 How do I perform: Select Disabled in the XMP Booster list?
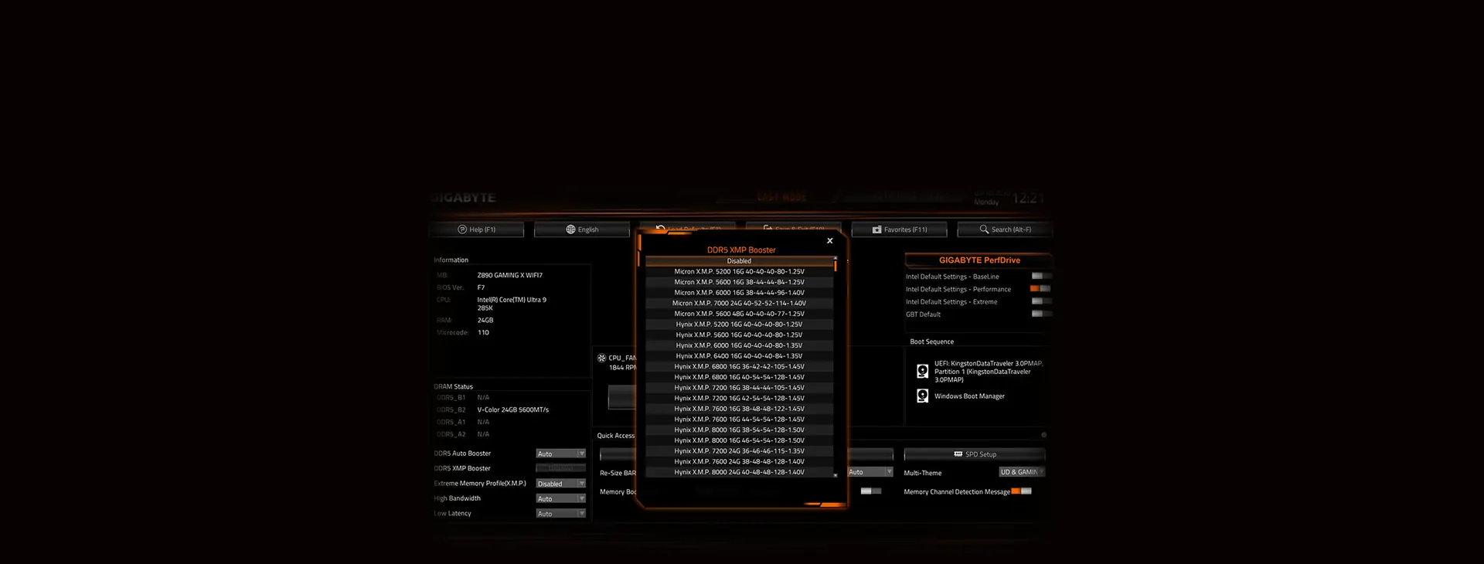(739, 261)
